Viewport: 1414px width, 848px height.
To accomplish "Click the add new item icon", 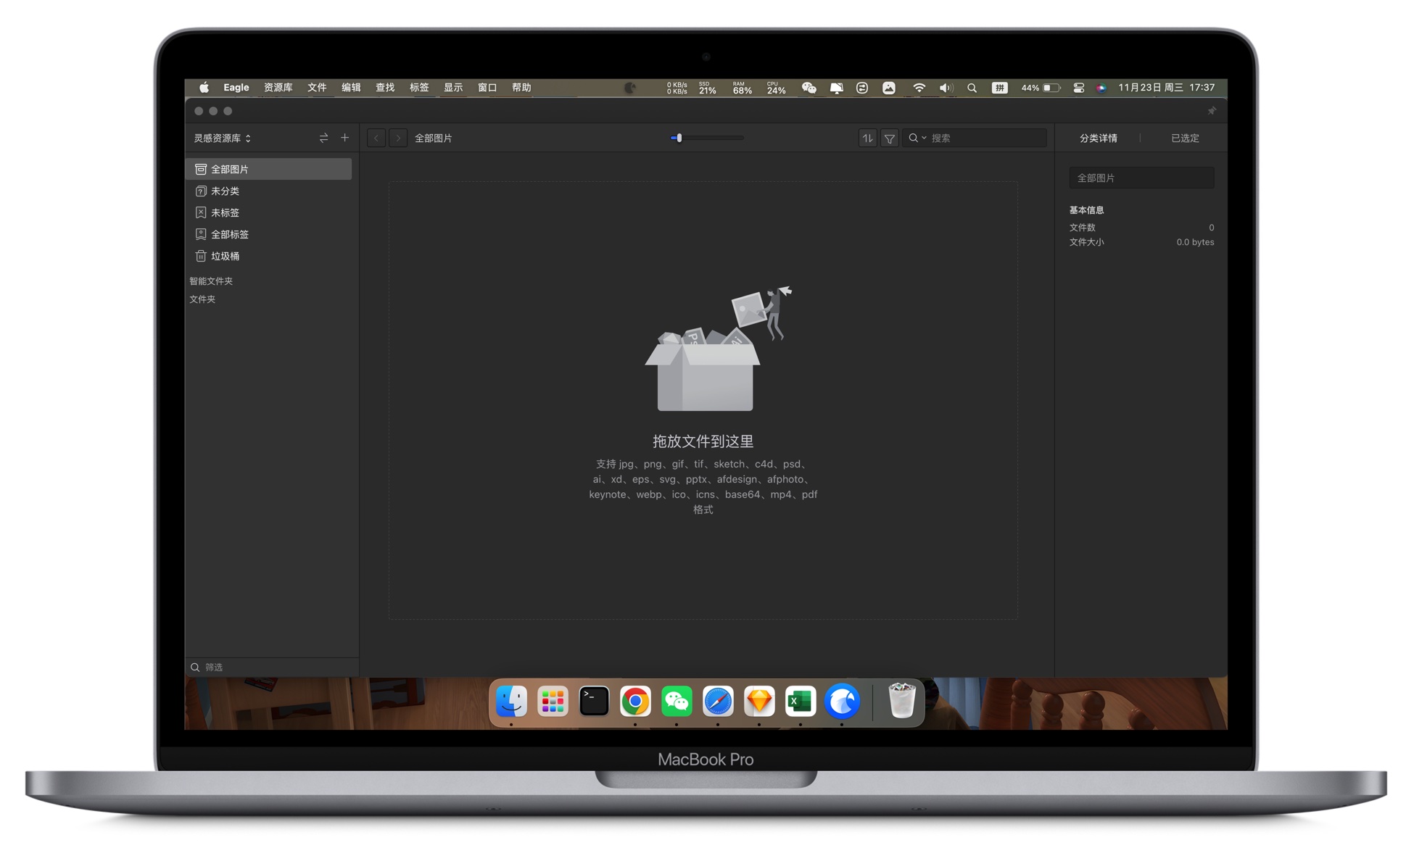I will [345, 137].
